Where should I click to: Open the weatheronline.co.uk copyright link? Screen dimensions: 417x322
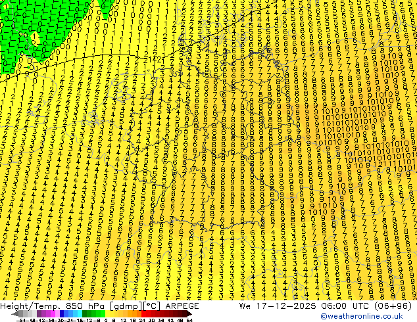coord(362,316)
